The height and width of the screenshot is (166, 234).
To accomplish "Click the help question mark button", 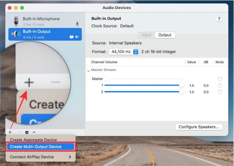I will tap(219, 19).
